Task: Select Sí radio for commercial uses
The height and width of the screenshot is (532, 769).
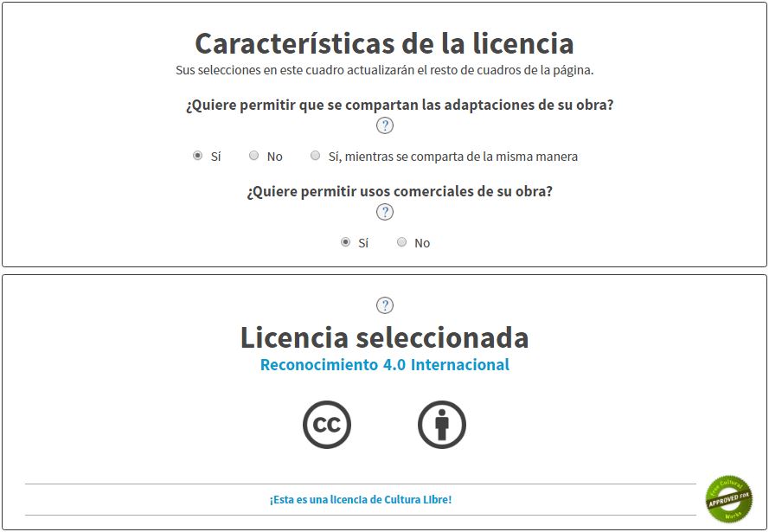Action: [x=346, y=242]
